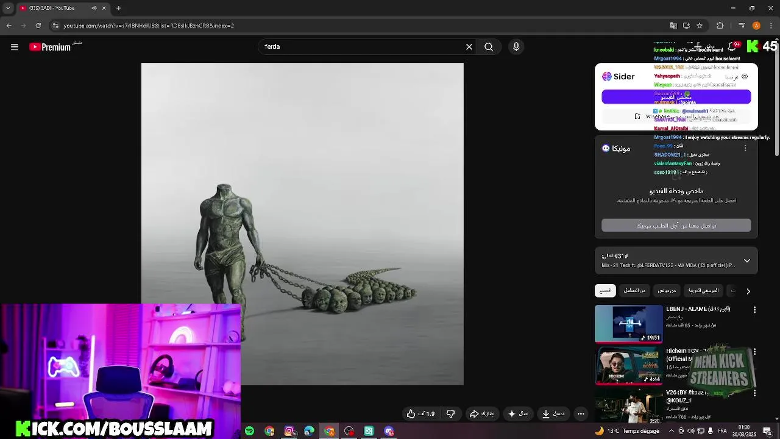780x439 pixels.
Task: Open Microsoft Edge from the taskbar
Action: (x=309, y=431)
